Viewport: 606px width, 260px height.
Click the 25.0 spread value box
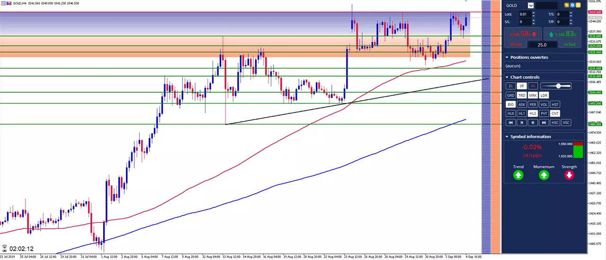point(543,44)
